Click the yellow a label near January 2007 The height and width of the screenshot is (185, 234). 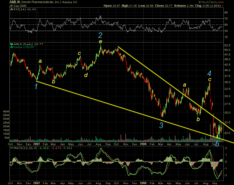tap(40, 61)
